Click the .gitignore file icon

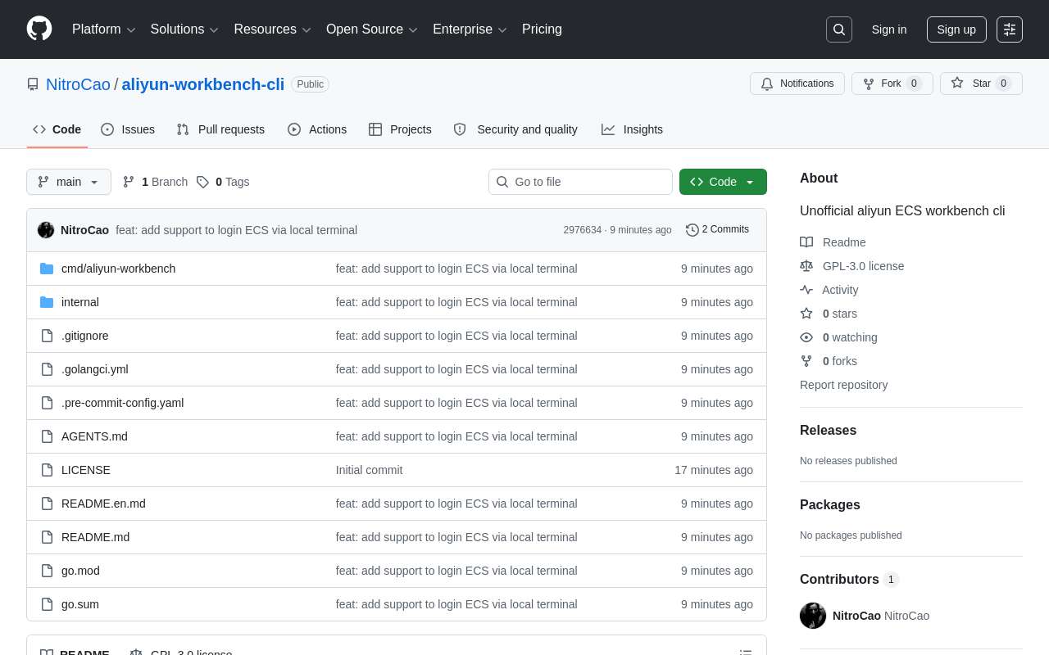47,336
